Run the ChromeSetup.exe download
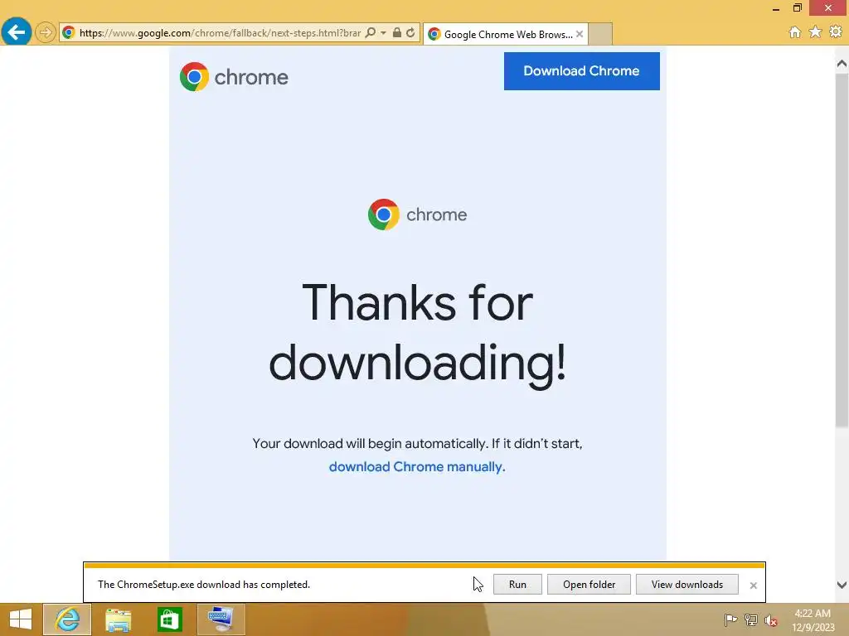Viewport: 849px width, 636px height. click(517, 584)
